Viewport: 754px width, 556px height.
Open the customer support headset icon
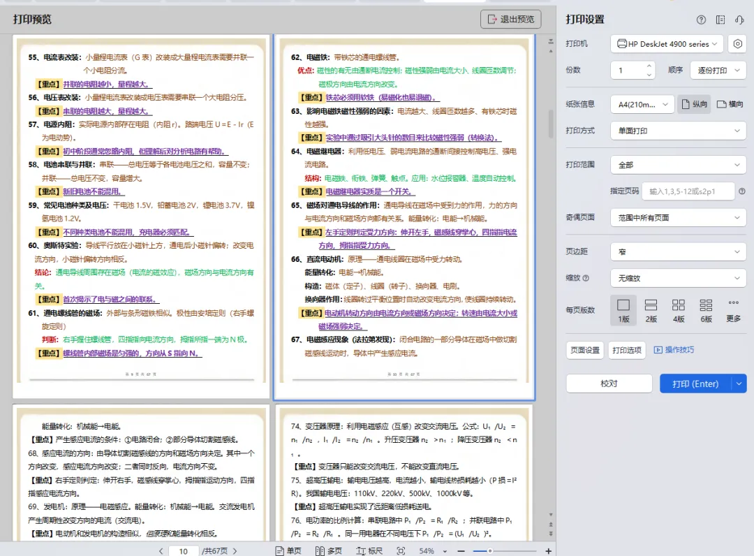(739, 20)
